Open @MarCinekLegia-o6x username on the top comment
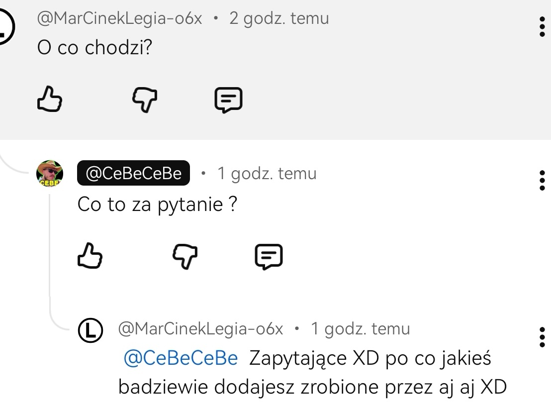The height and width of the screenshot is (419, 551). 119,18
